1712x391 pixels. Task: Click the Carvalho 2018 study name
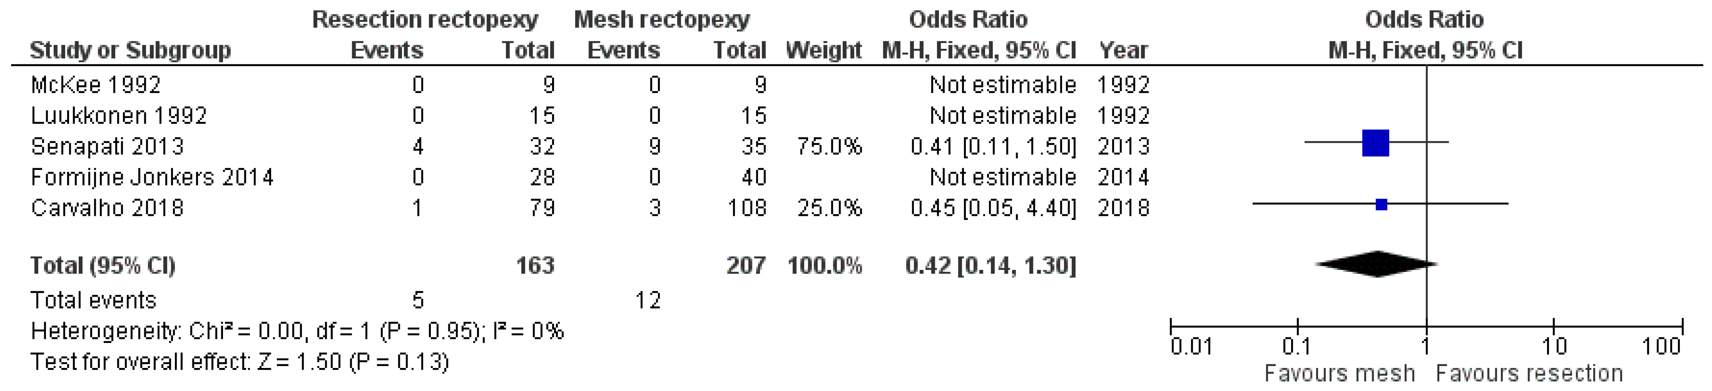pyautogui.click(x=107, y=208)
